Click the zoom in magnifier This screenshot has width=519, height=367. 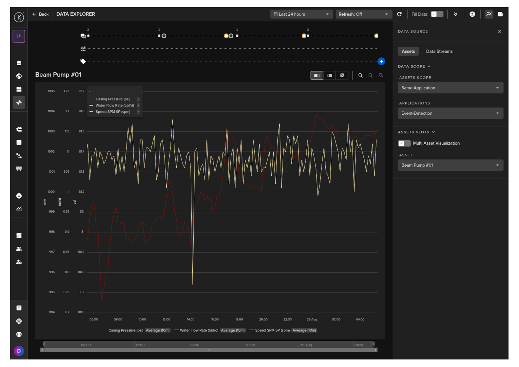tap(360, 75)
